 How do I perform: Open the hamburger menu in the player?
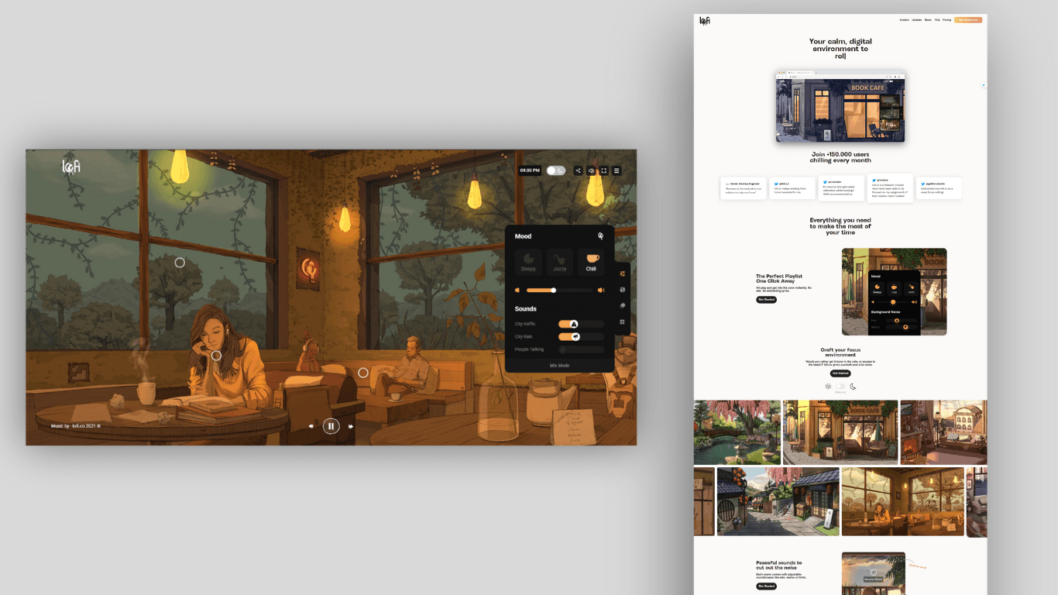coord(617,170)
